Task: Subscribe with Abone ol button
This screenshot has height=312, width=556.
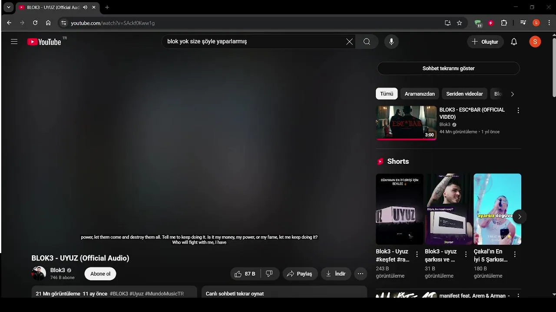Action: [100, 274]
